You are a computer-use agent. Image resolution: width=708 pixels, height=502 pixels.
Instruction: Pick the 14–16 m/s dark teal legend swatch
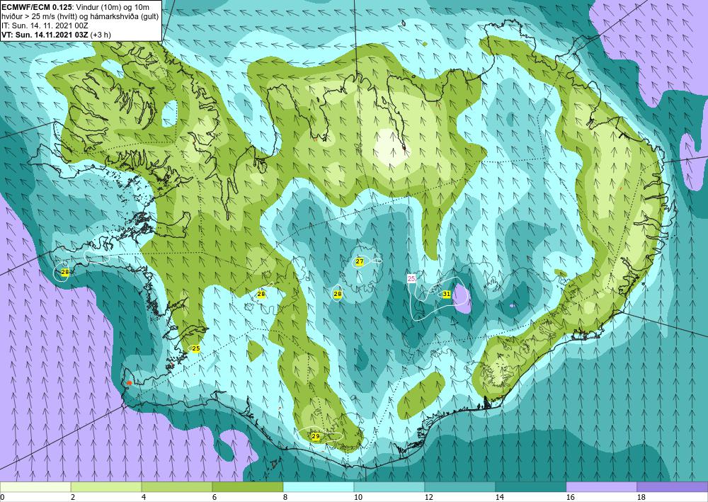point(530,487)
